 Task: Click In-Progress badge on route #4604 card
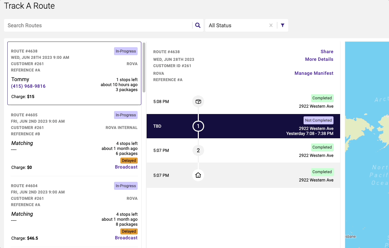point(126,186)
